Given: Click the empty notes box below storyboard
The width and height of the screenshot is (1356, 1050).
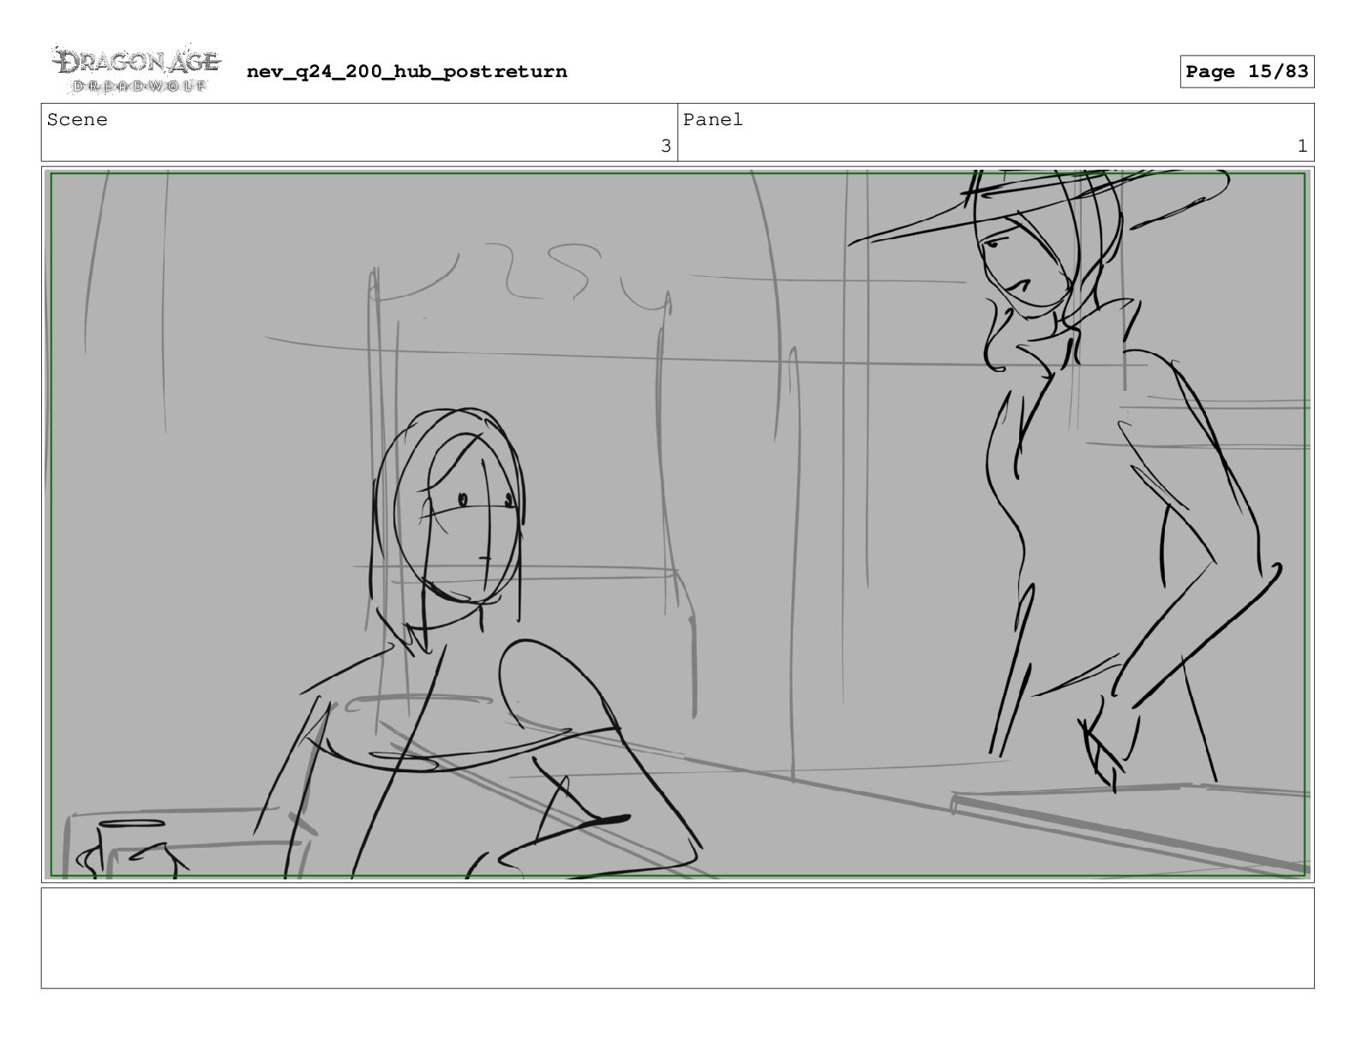Looking at the screenshot, I should [677, 938].
